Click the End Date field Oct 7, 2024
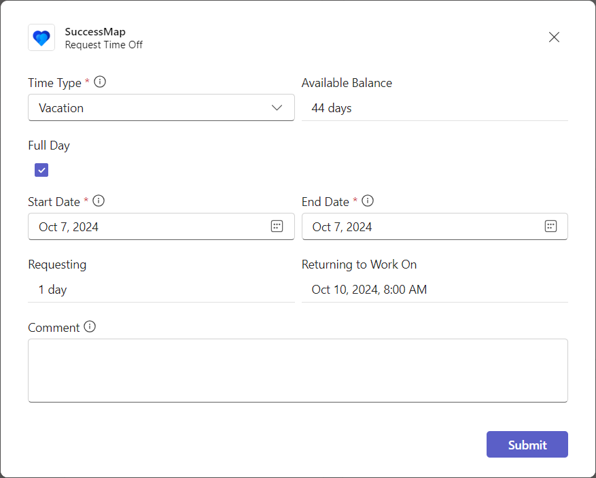This screenshot has height=478, width=596. pyautogui.click(x=435, y=226)
